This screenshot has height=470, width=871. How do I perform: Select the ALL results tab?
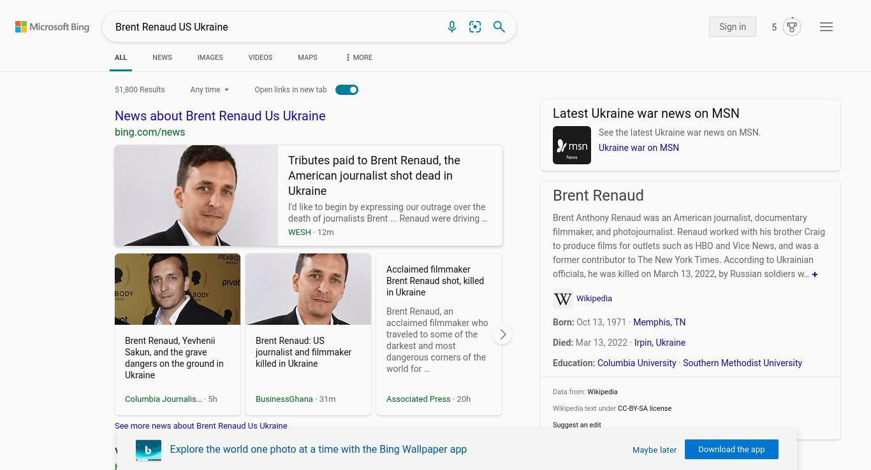click(121, 57)
